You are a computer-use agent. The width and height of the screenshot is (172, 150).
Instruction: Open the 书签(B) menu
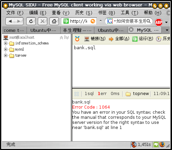[106, 13]
